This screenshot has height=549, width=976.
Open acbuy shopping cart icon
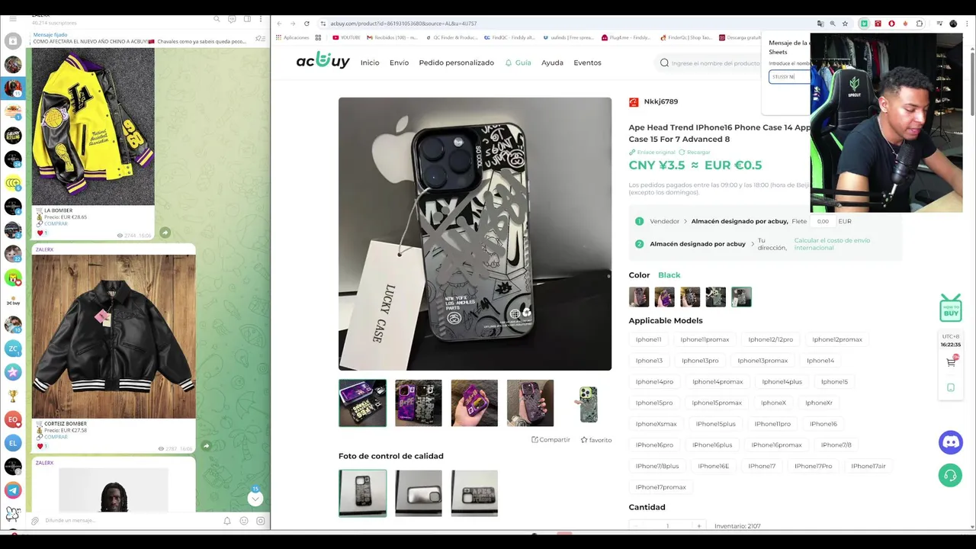(951, 362)
